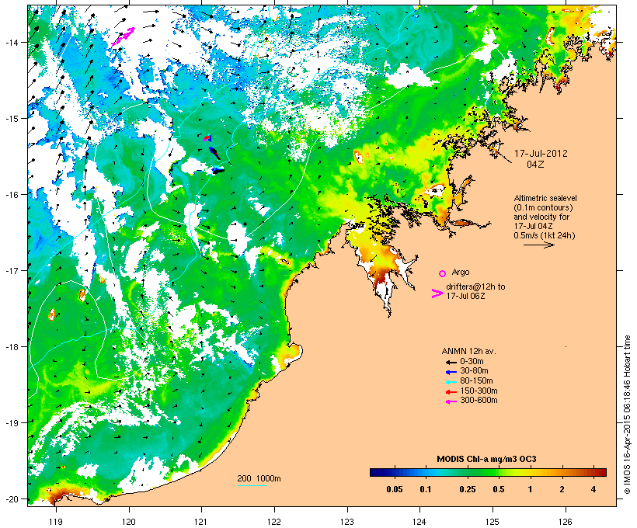Click the '17-Jul 06Z' drifter label
This screenshot has height=528, width=637.
(465, 296)
